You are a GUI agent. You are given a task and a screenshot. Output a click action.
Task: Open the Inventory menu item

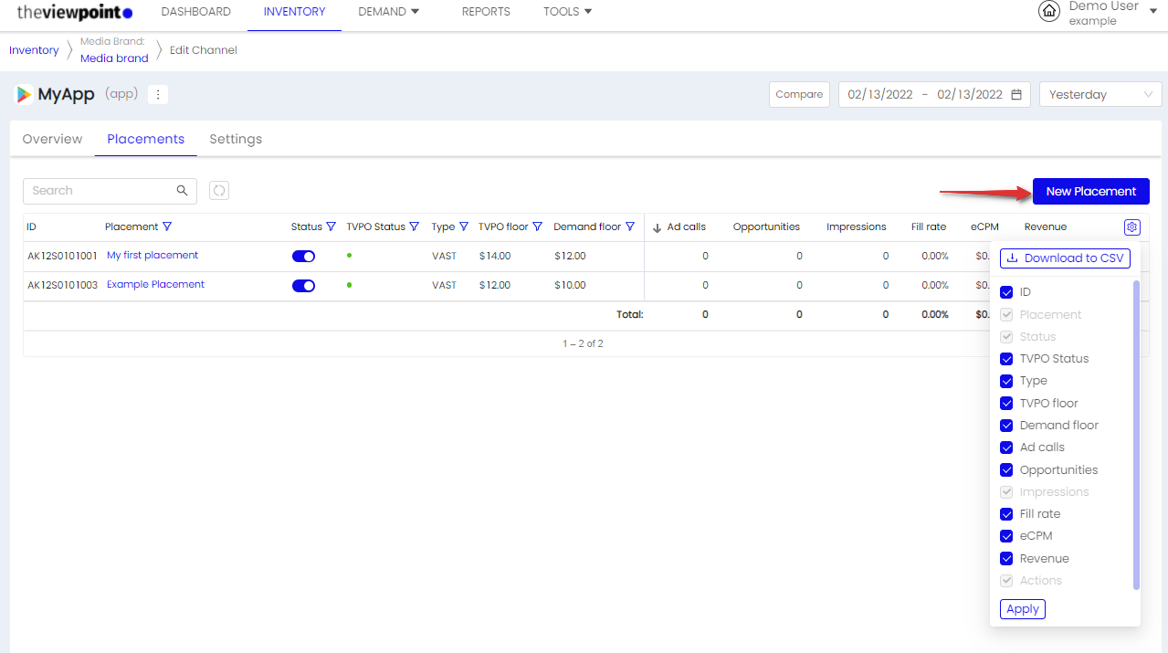pyautogui.click(x=294, y=12)
